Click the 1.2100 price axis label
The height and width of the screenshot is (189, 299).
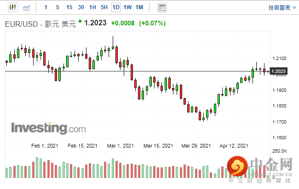pos(280,59)
